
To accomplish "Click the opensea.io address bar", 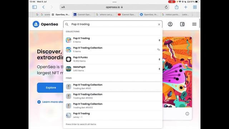I will [x=114, y=7].
